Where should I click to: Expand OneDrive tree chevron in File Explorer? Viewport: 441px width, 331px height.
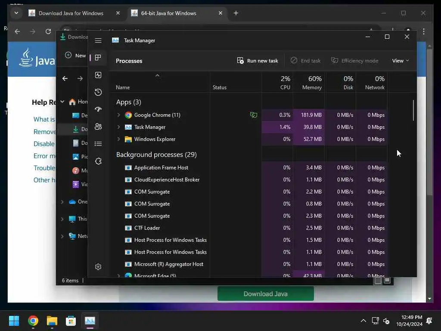[62, 202]
